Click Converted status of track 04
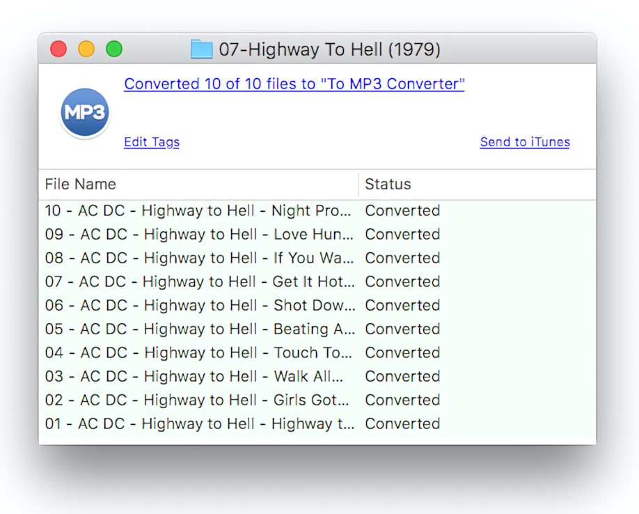The height and width of the screenshot is (514, 639). tap(402, 352)
